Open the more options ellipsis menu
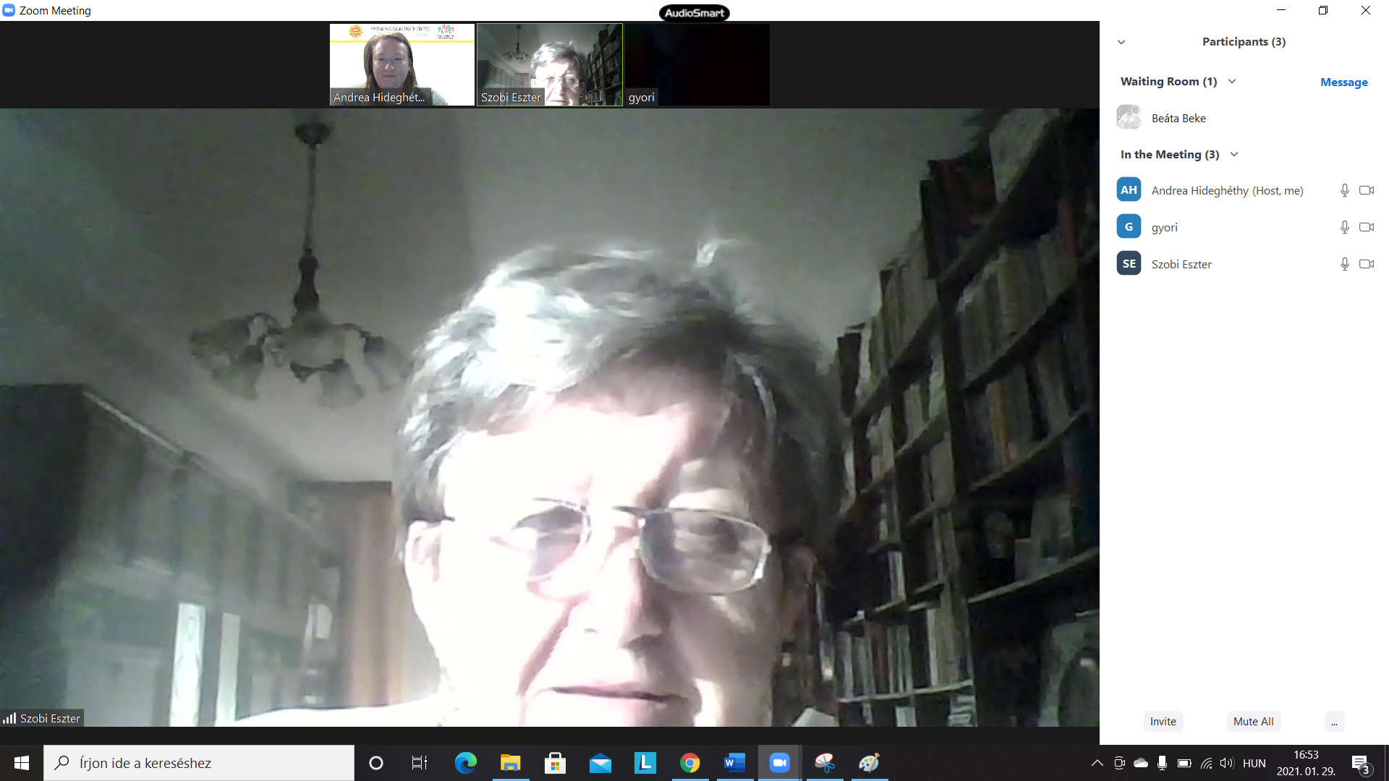Viewport: 1389px width, 781px height. 1334,721
